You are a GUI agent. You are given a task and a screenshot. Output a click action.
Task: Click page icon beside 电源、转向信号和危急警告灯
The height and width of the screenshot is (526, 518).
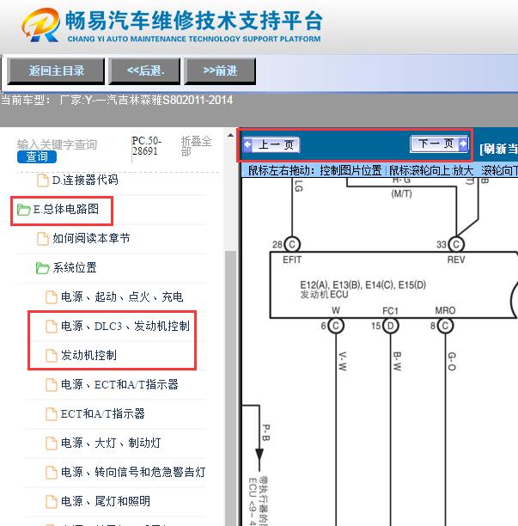tap(51, 473)
